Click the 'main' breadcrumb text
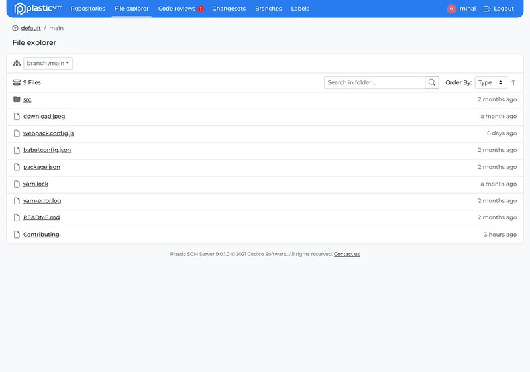530x372 pixels. coord(56,28)
